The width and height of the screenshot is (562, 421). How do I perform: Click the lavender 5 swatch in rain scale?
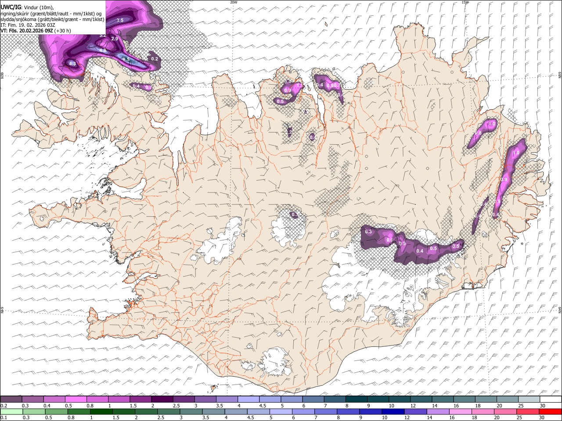click(281, 411)
